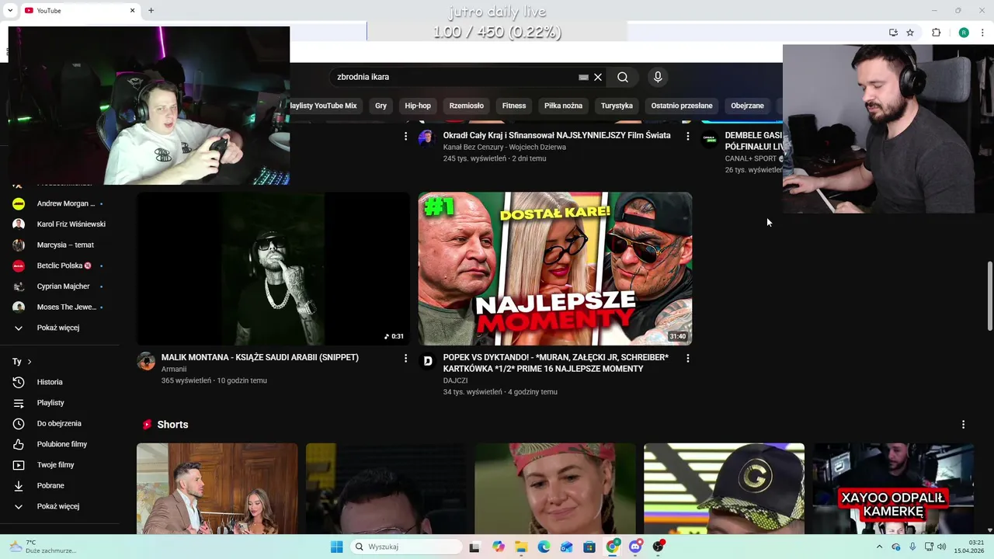Screen dimensions: 994x559
Task: Open the on-screen keyboard icon in search box
Action: click(583, 77)
